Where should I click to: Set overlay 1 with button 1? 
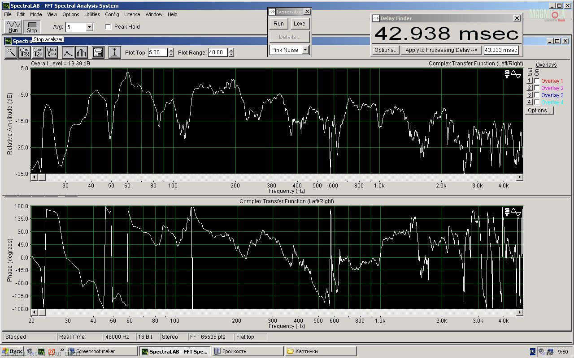(x=529, y=81)
